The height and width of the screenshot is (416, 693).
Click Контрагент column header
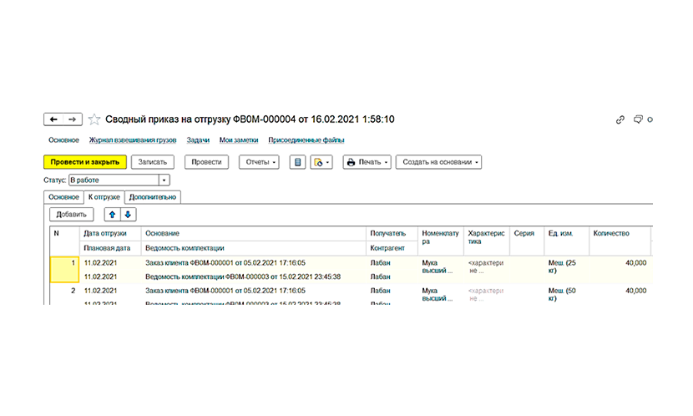(x=392, y=248)
